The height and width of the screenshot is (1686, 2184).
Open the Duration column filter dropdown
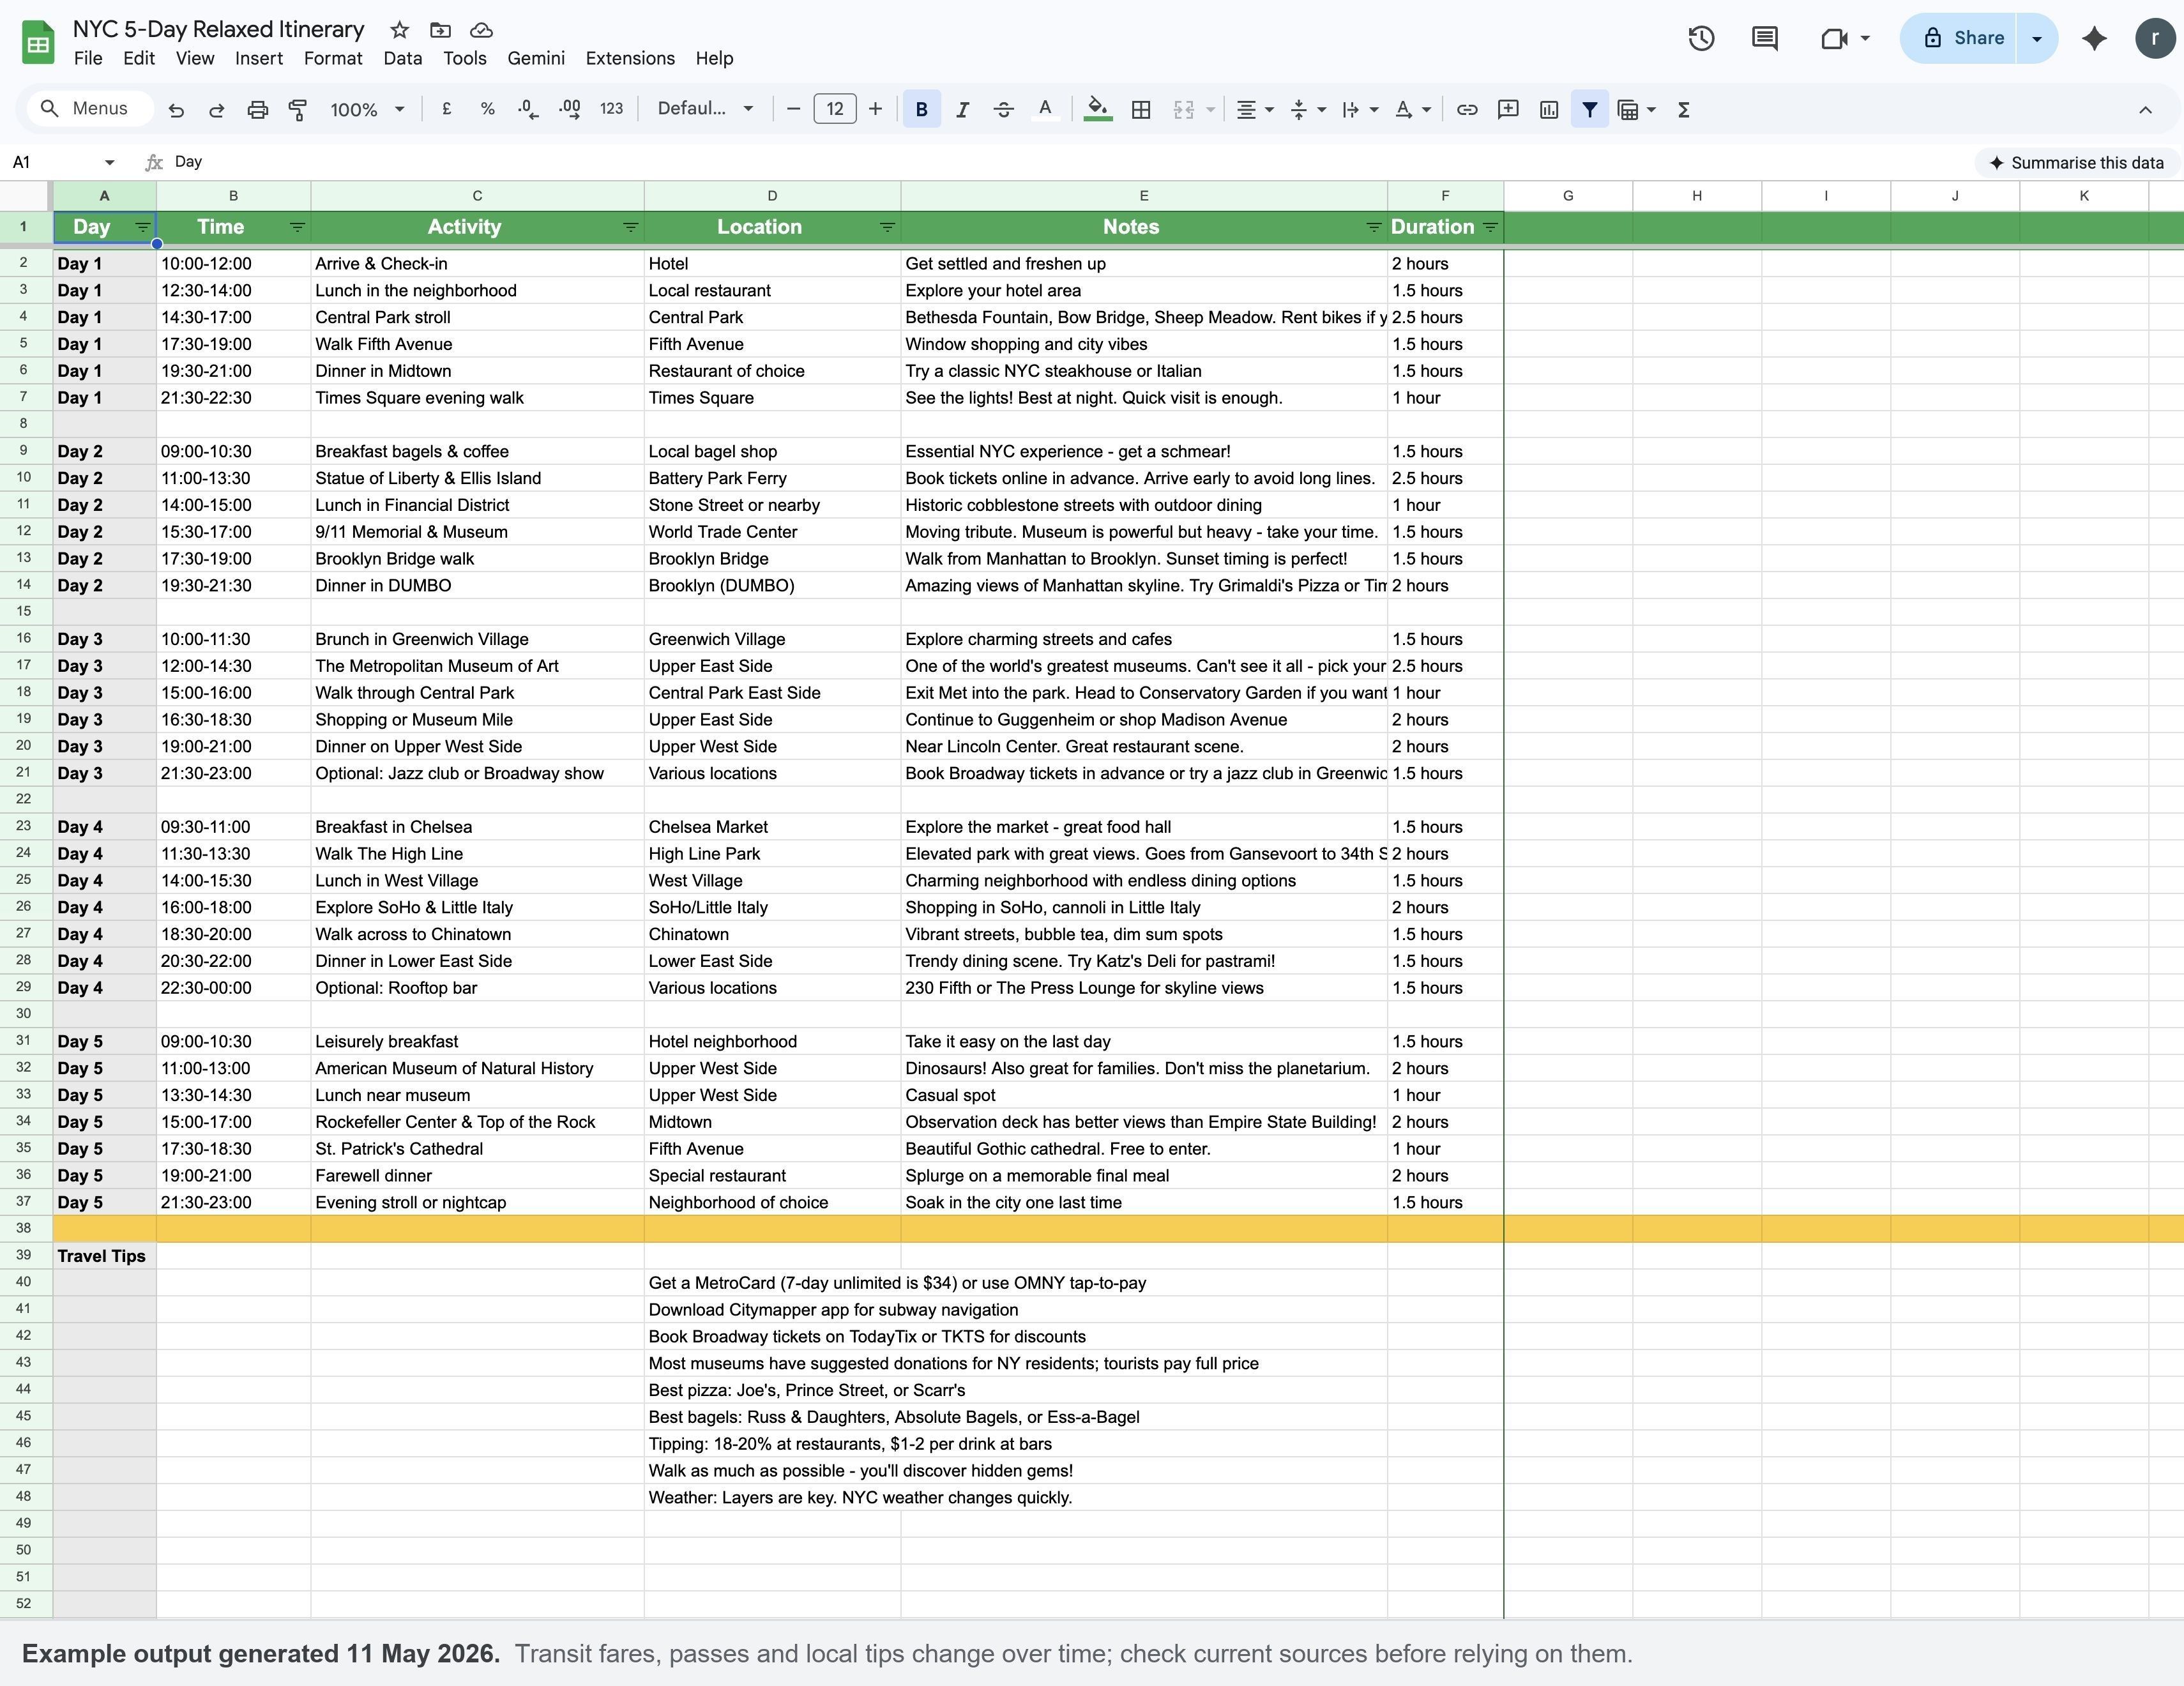[x=1490, y=227]
